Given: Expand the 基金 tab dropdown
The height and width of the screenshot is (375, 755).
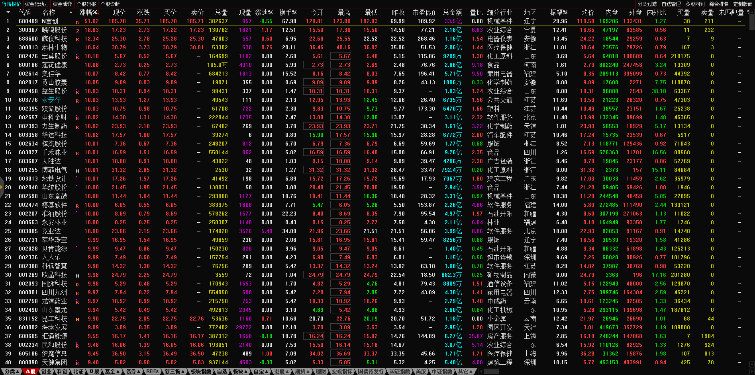Looking at the screenshot, I should click(112, 371).
